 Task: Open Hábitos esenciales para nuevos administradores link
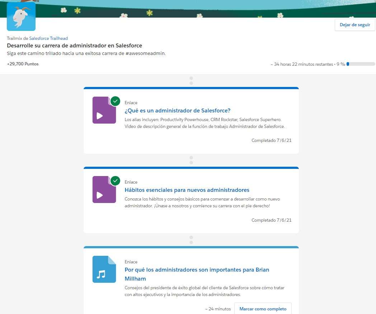(x=187, y=190)
